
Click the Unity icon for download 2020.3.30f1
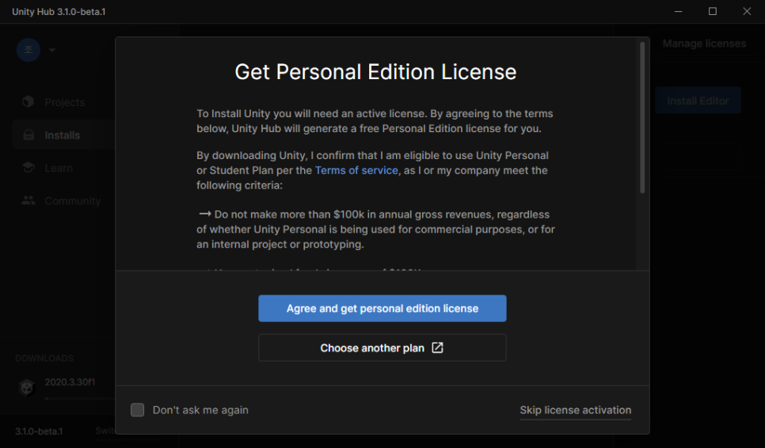(26, 388)
